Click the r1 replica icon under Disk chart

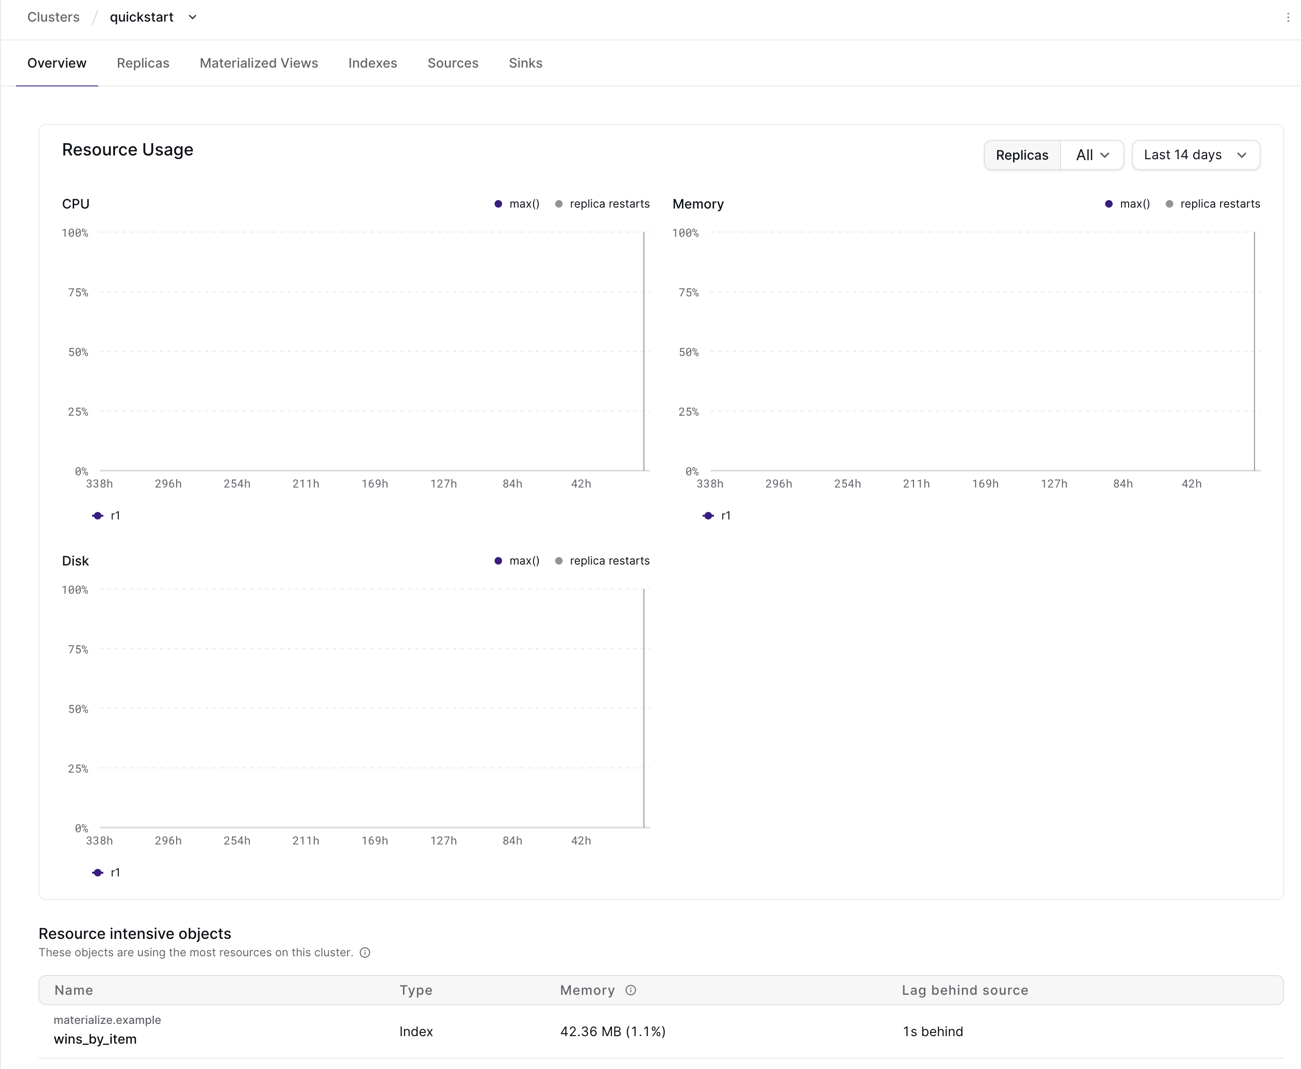click(x=97, y=873)
